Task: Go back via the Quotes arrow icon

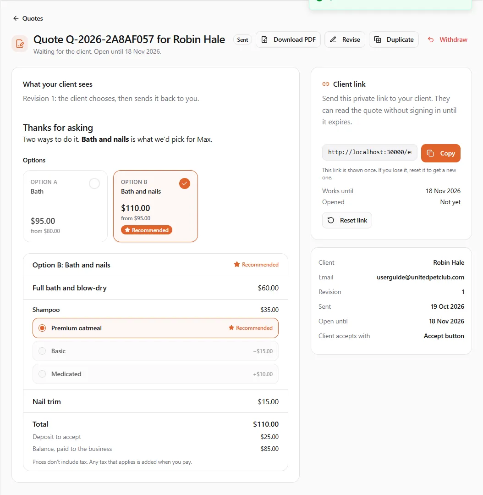Action: [x=16, y=18]
